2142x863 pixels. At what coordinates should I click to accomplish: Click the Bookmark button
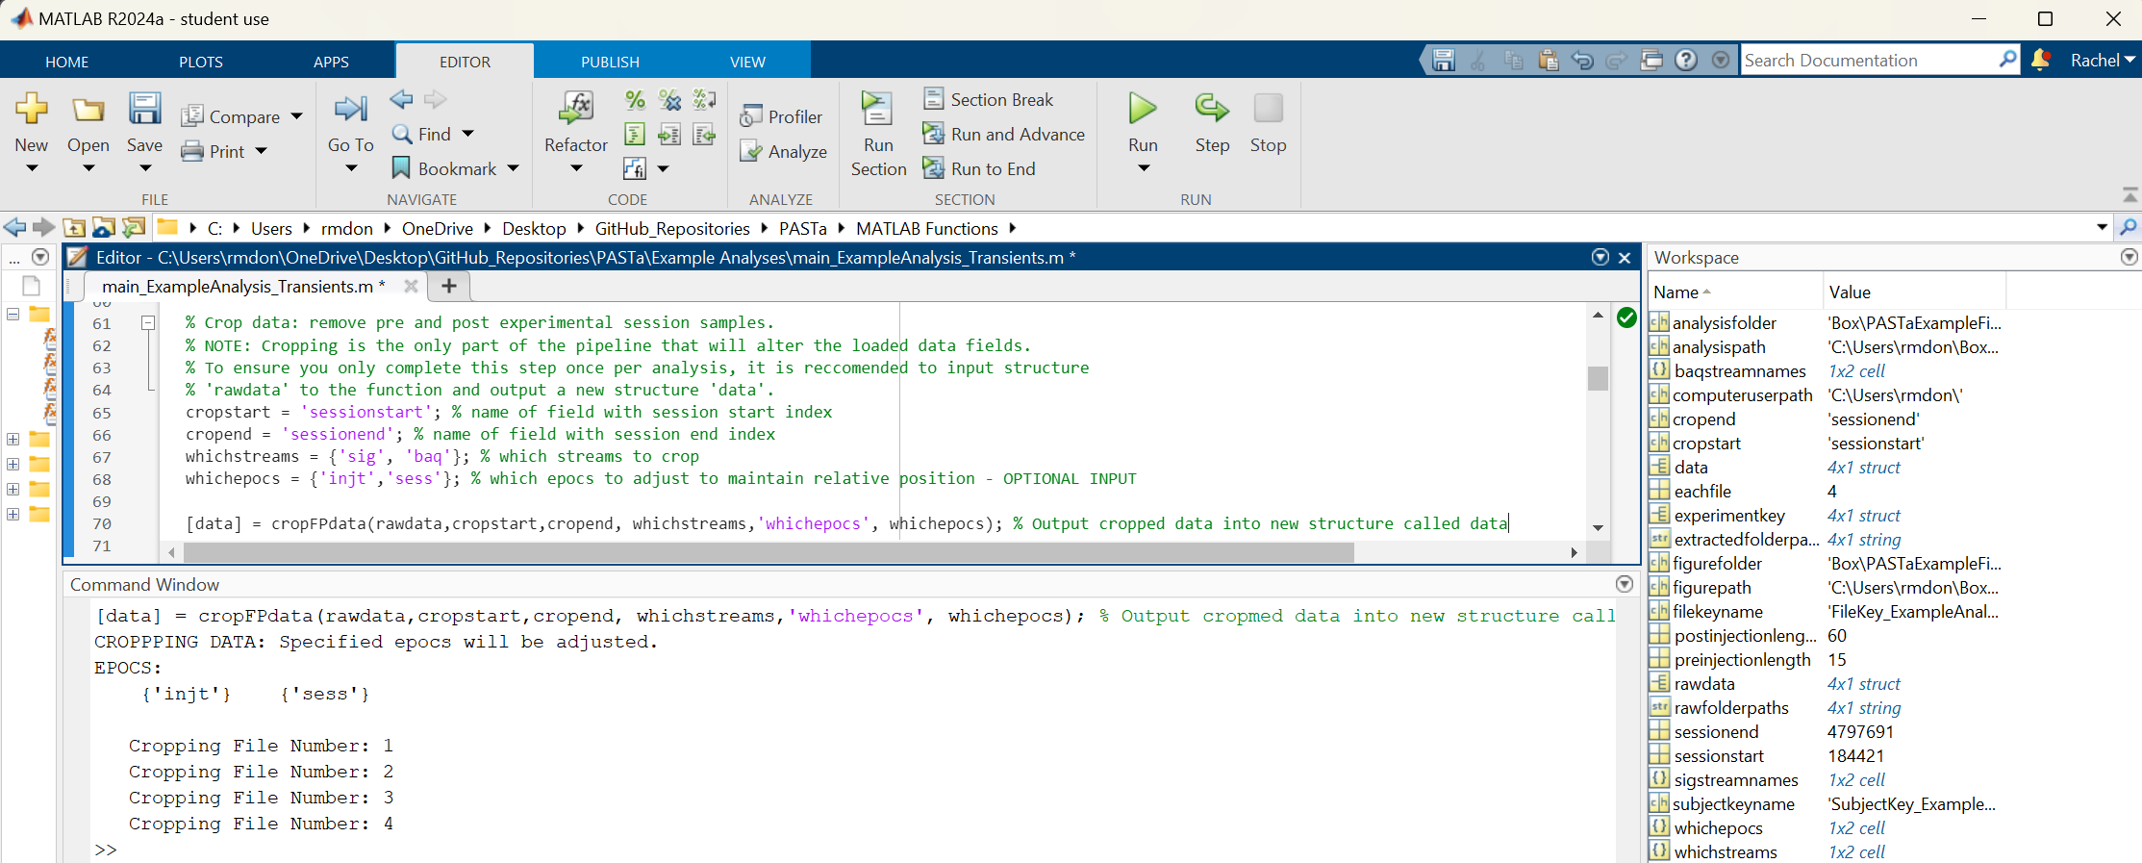(444, 168)
